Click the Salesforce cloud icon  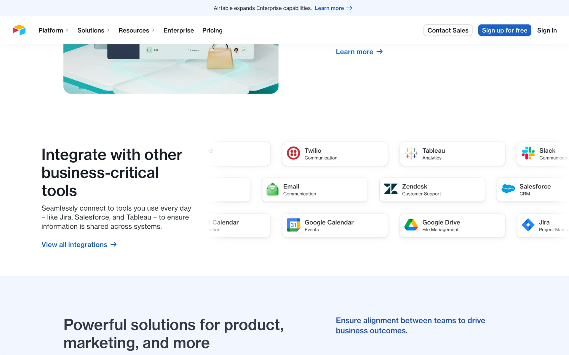[x=508, y=189]
